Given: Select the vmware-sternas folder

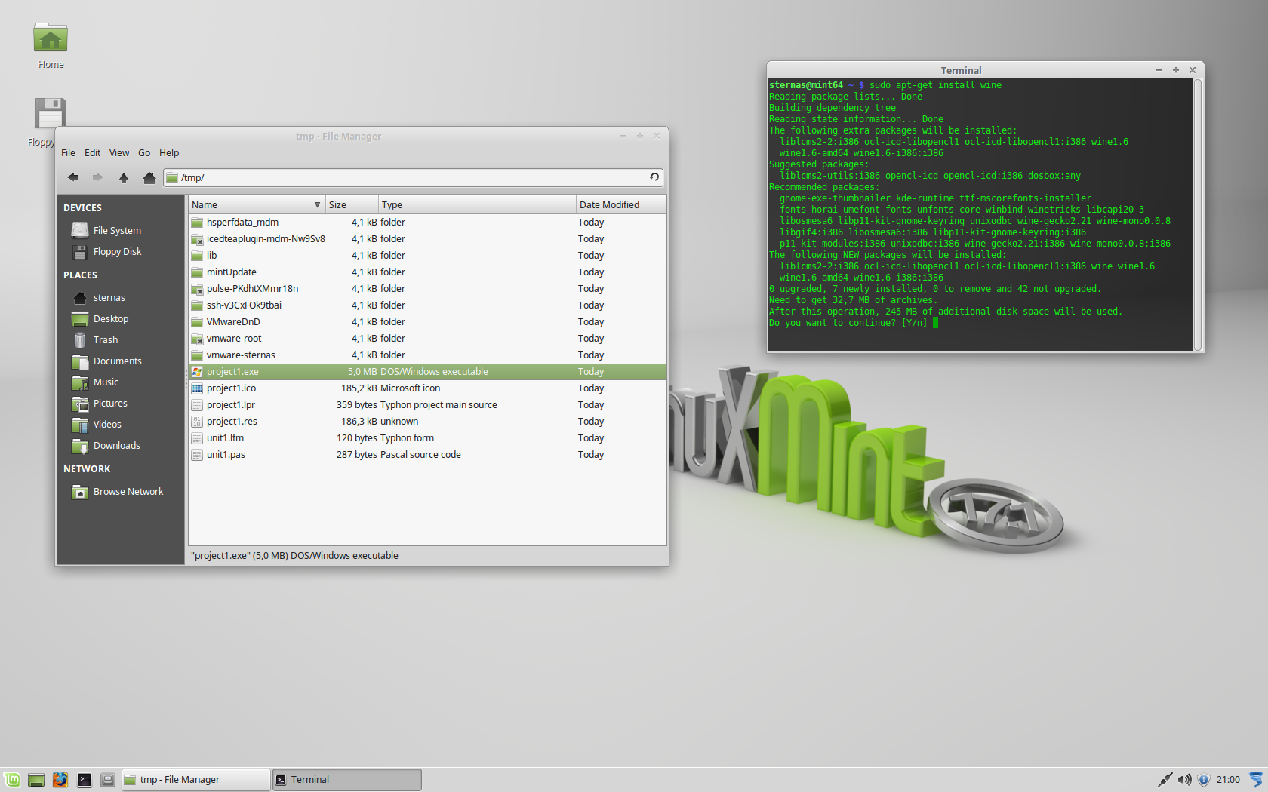Looking at the screenshot, I should [427, 355].
